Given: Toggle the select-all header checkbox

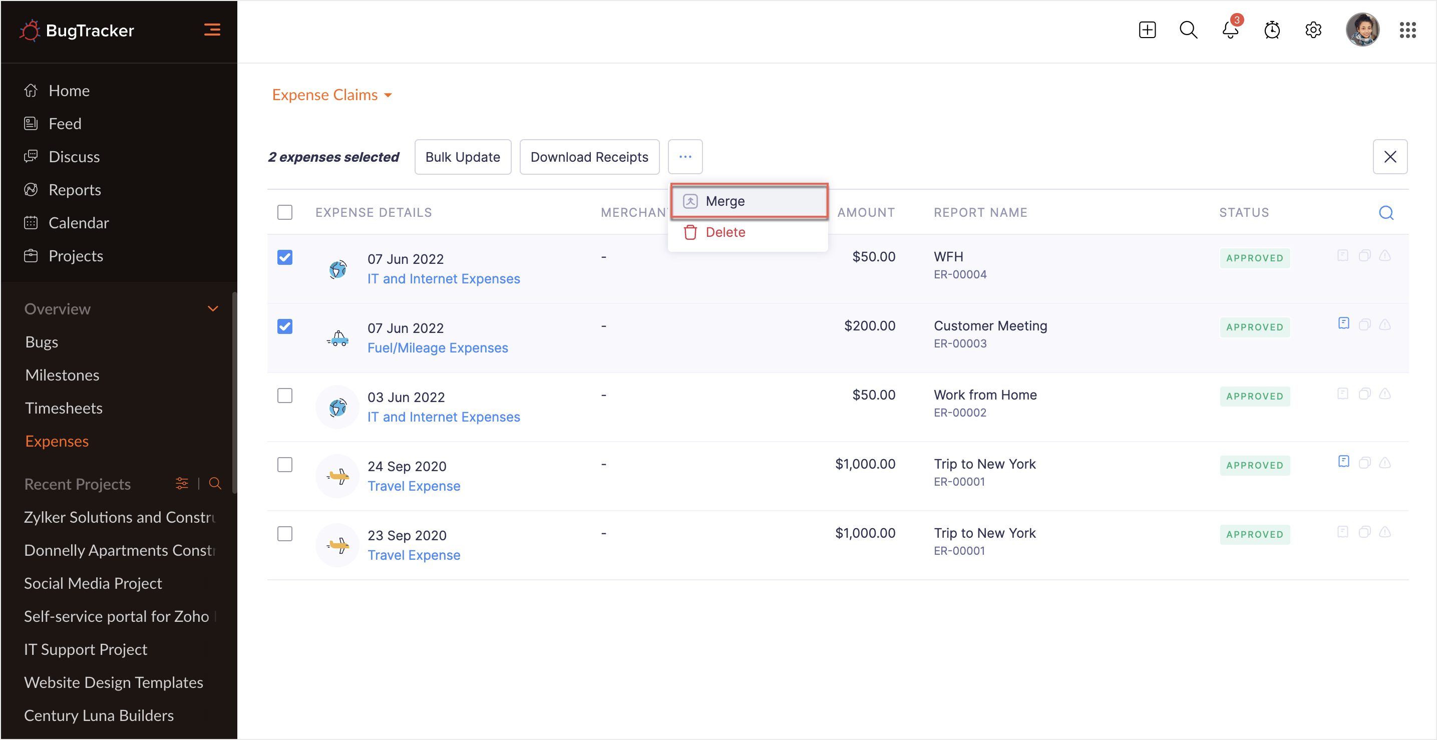Looking at the screenshot, I should point(284,212).
